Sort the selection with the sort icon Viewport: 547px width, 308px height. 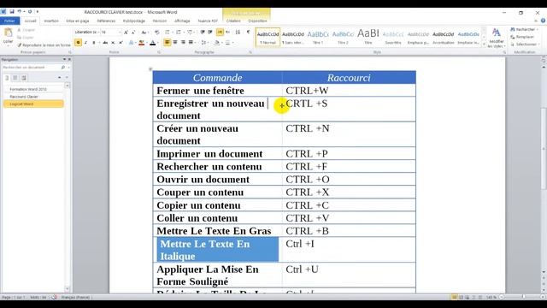[238, 33]
